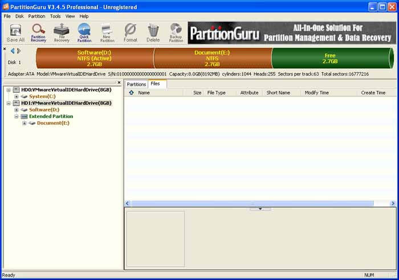Collapse the HD1 drive node
This screenshot has height=280, width=399.
click(x=9, y=103)
